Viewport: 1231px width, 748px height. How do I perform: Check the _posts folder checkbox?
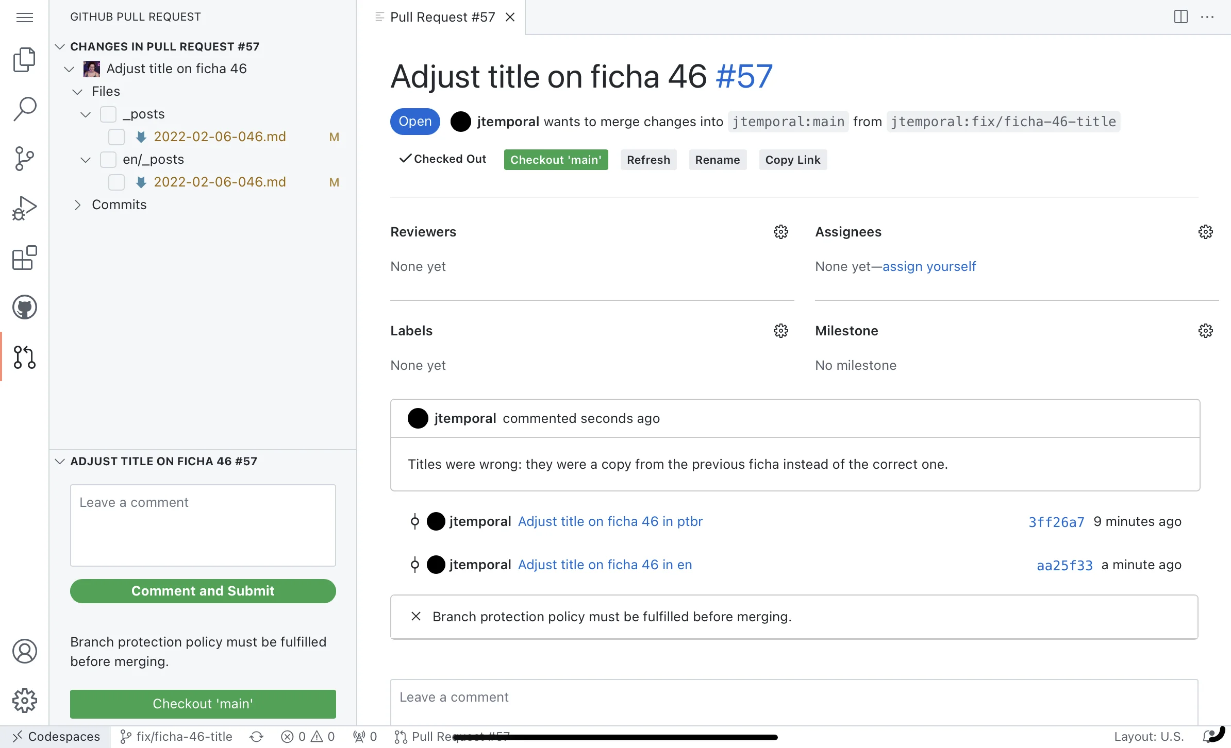click(x=108, y=114)
